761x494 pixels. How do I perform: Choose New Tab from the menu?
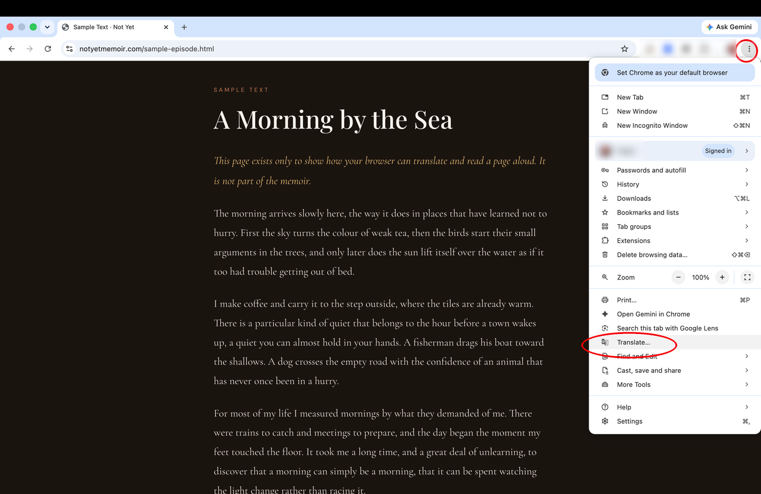click(675, 97)
